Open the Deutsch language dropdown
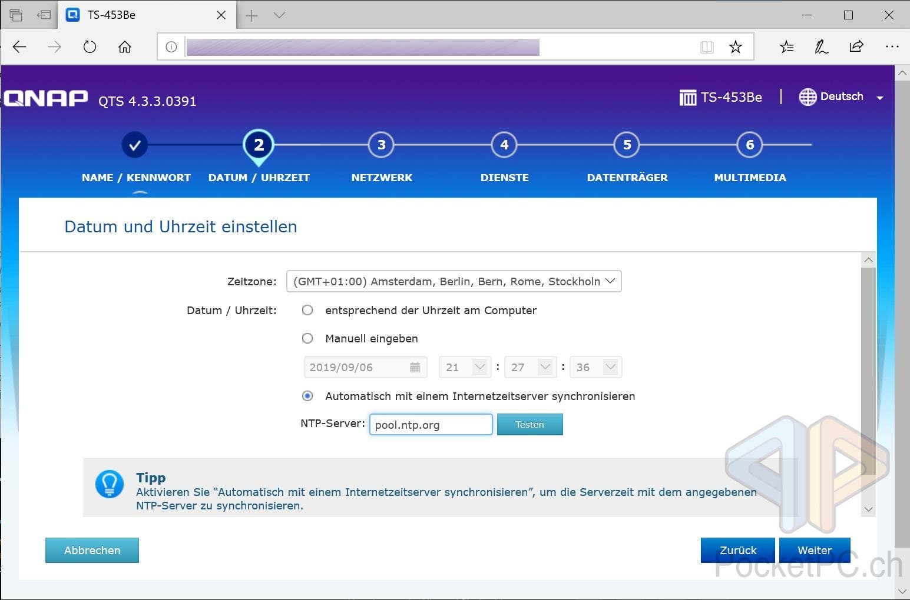This screenshot has height=600, width=910. 841,97
